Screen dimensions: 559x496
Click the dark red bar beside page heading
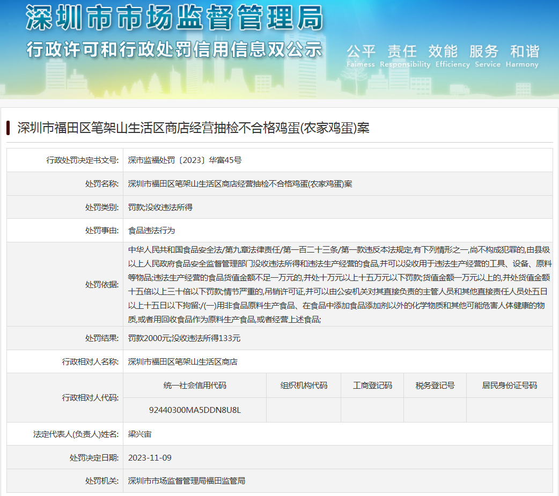click(8, 128)
